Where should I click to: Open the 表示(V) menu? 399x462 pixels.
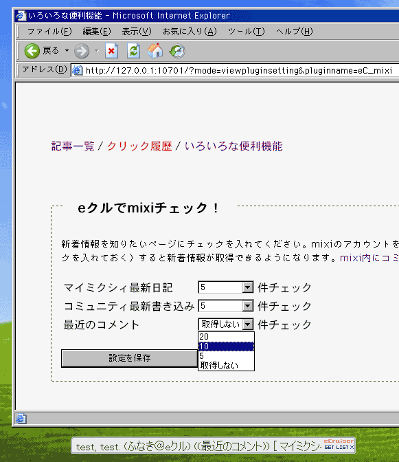137,31
